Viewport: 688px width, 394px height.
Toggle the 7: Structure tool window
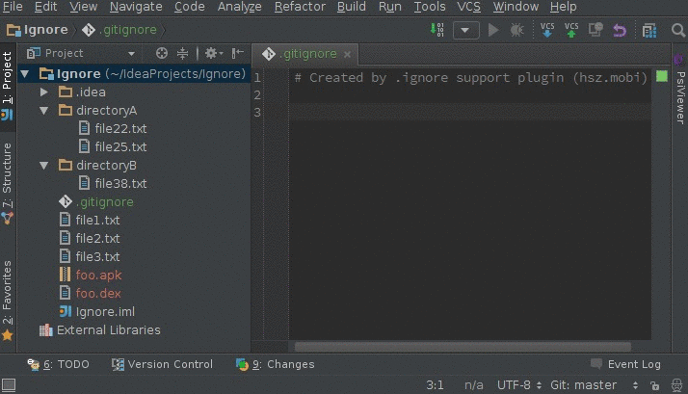click(8, 182)
